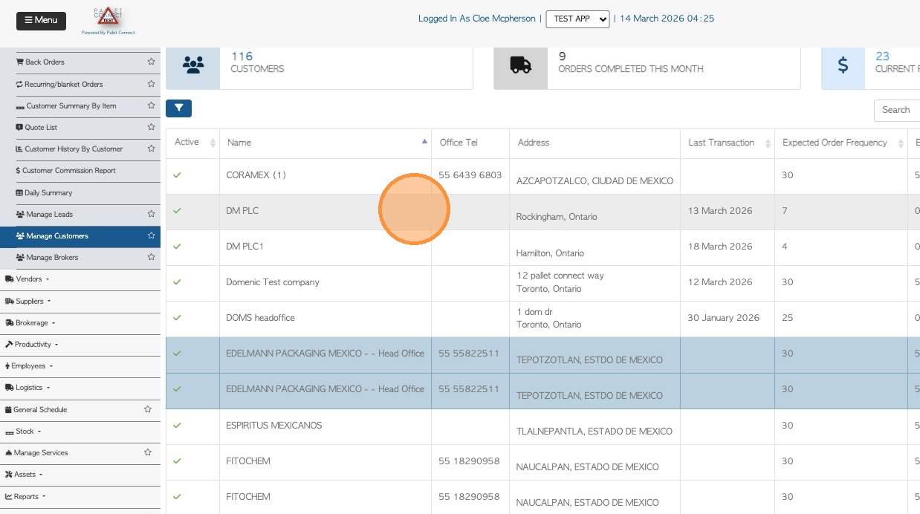Screen dimensions: 920x514
Task: Star the Manage Services item
Action: tap(148, 452)
